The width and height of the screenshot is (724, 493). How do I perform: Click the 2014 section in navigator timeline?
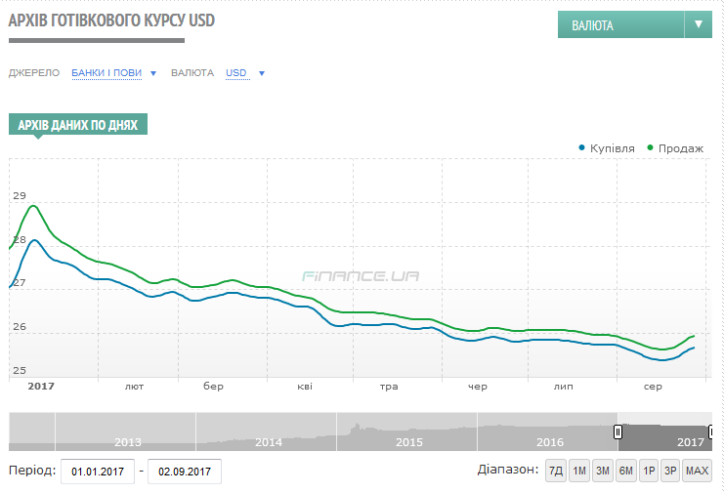click(x=267, y=431)
